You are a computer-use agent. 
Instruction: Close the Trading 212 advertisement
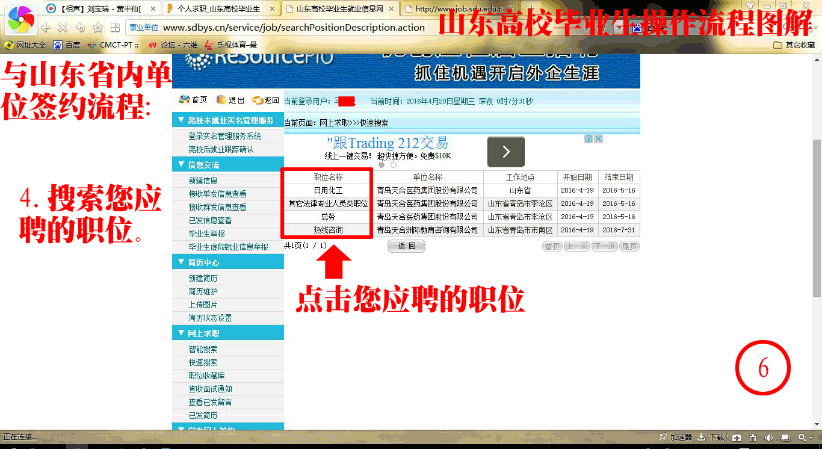click(599, 138)
